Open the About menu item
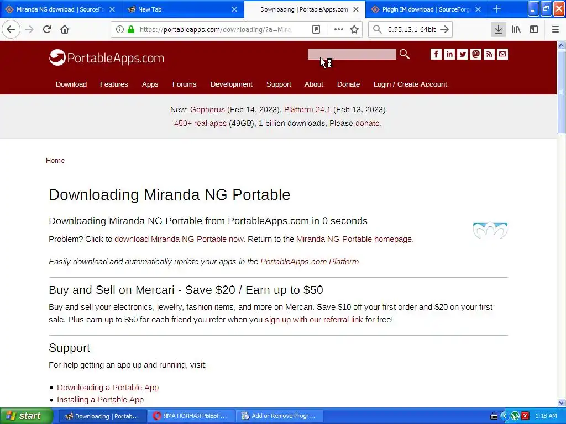 314,84
